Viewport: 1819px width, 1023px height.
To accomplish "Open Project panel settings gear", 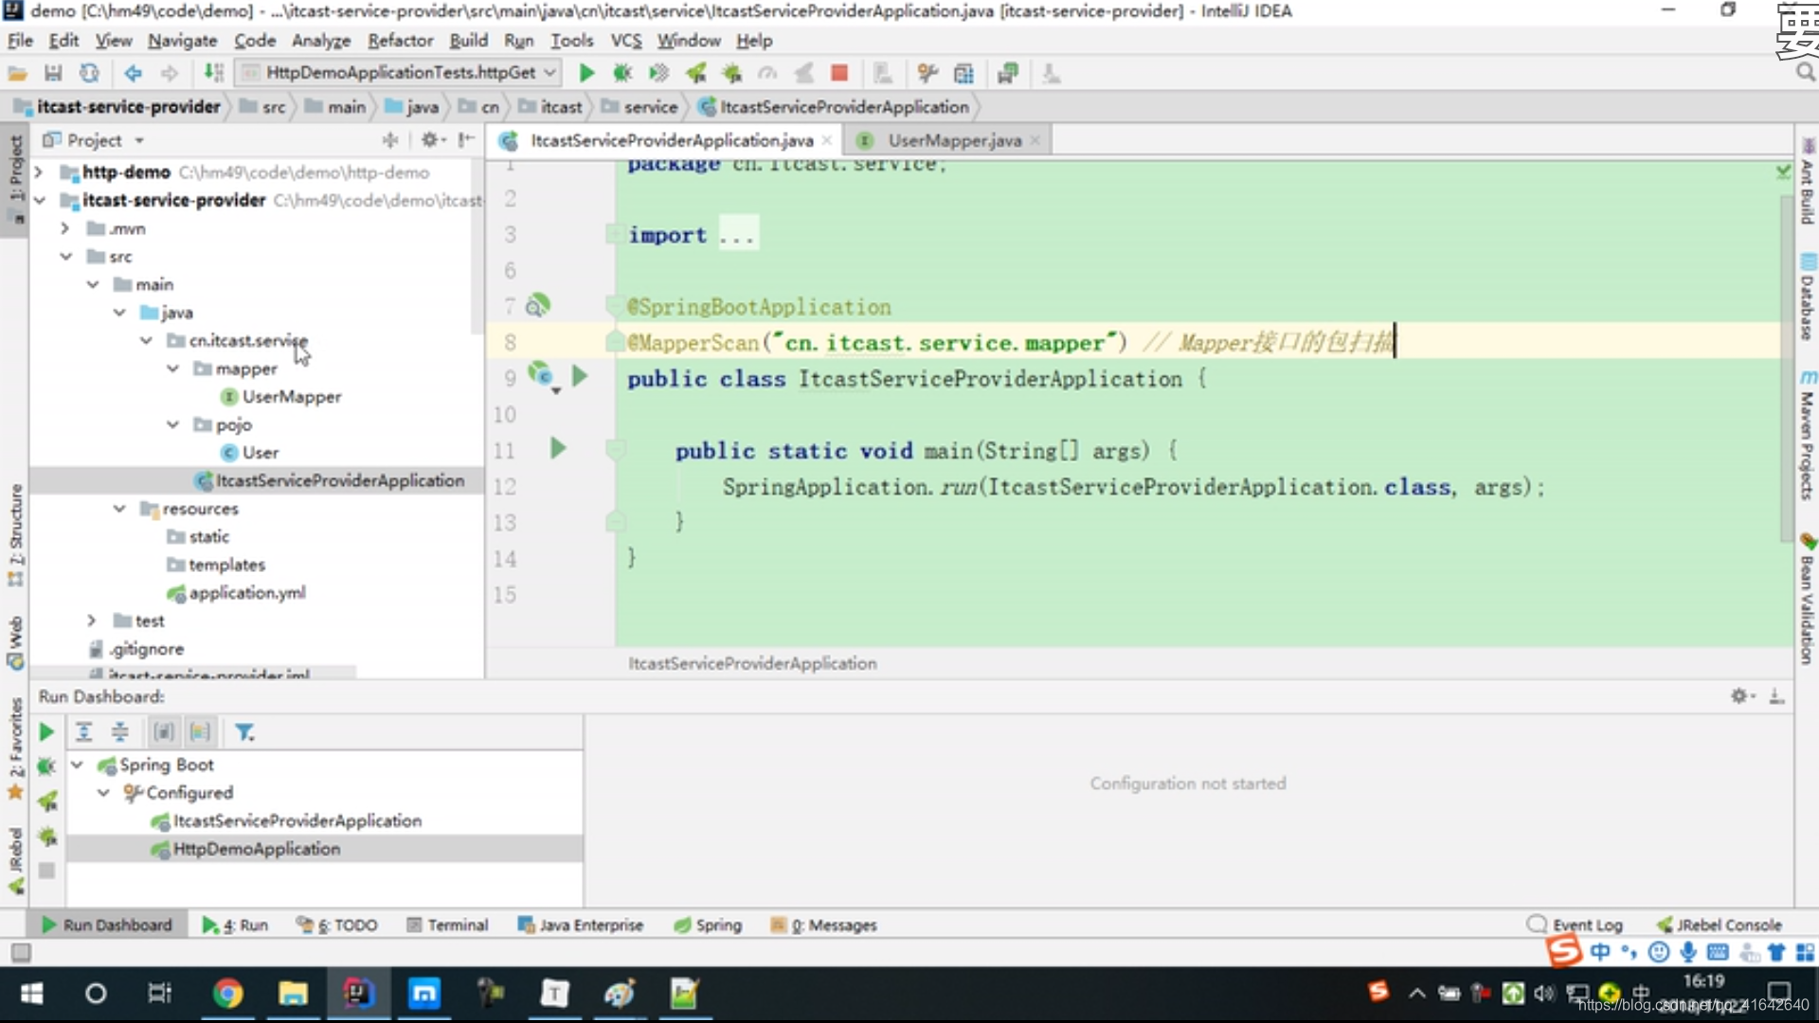I will coord(432,140).
